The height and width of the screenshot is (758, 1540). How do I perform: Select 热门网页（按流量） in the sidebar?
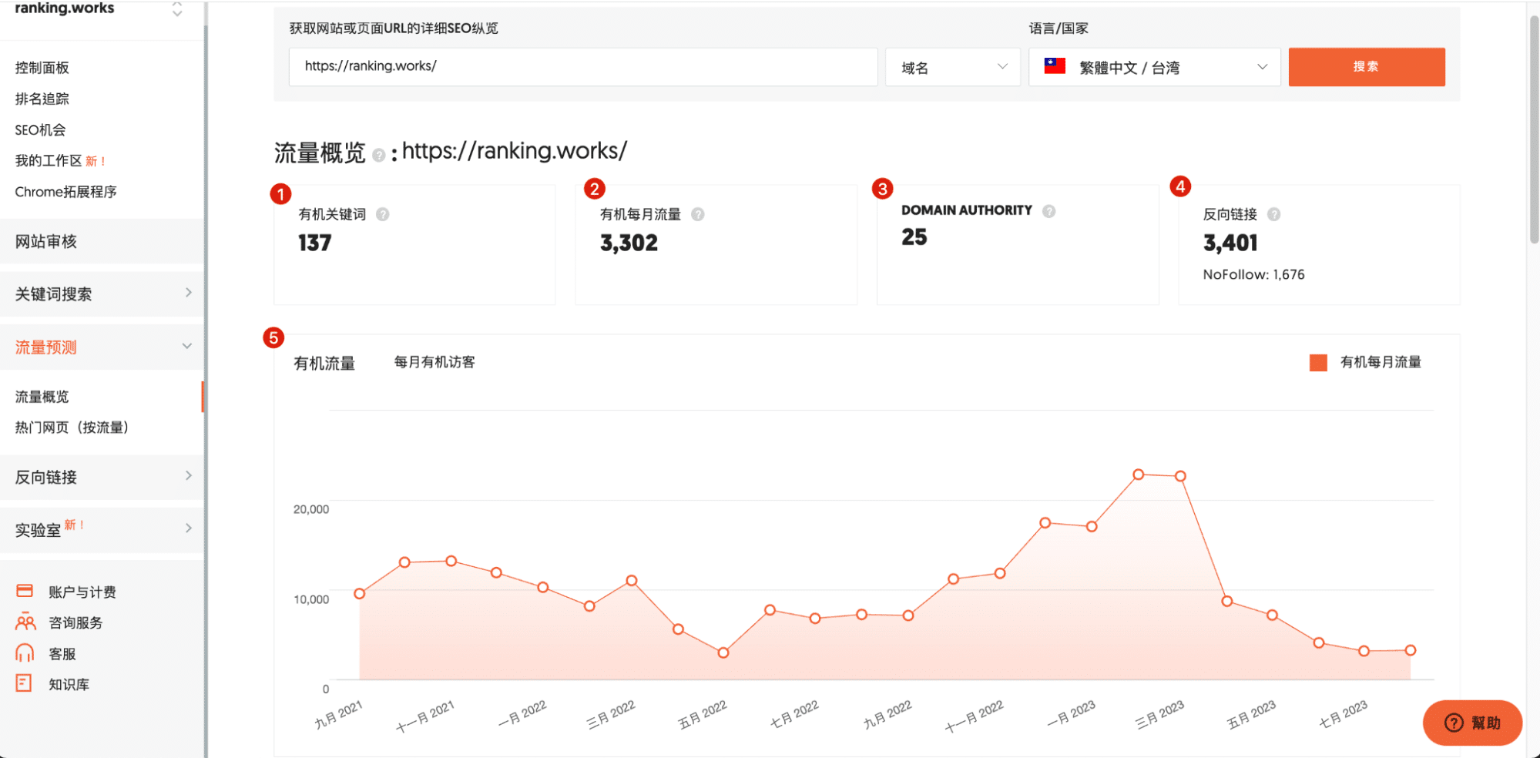click(72, 428)
